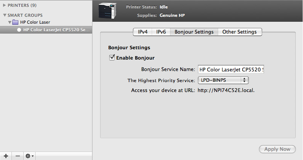Expand the Printers (9) section
303x160 pixels.
coord(4,6)
